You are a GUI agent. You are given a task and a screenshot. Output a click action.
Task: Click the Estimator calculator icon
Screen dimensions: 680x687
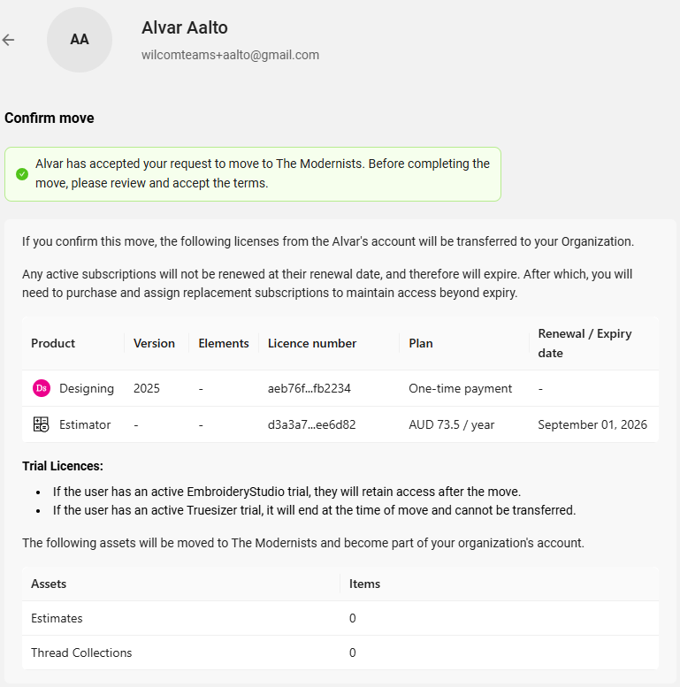tap(42, 424)
